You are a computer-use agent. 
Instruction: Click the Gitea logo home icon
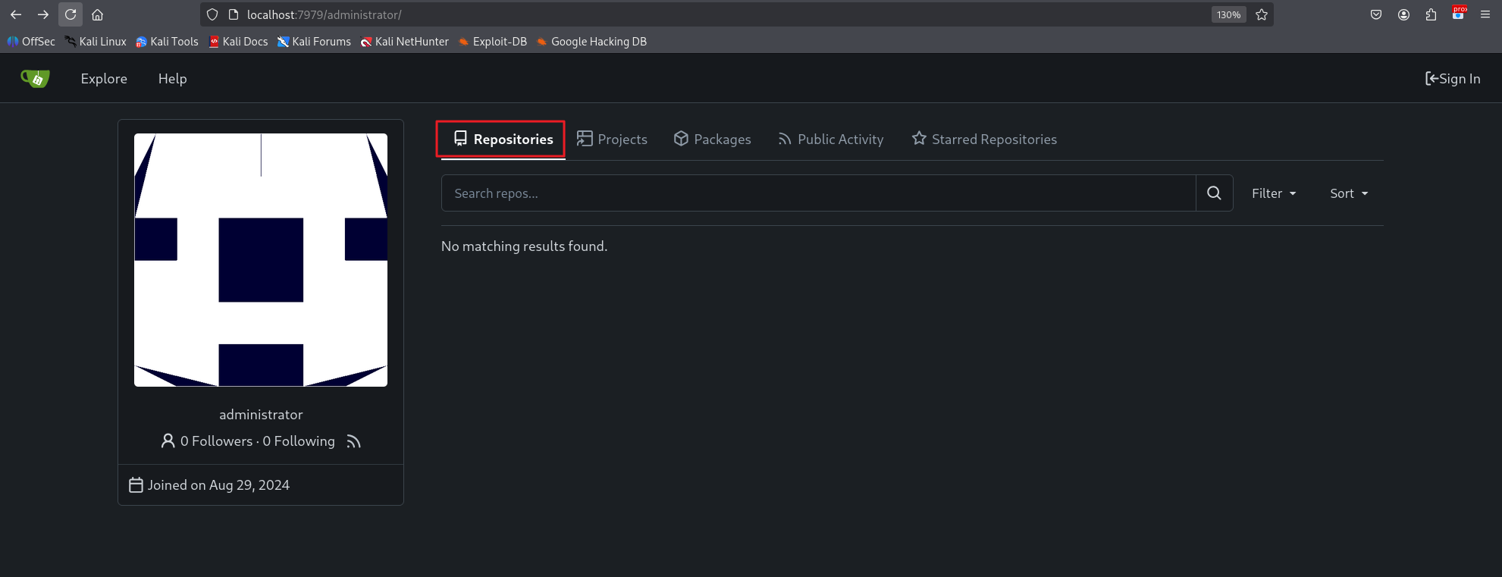pos(35,78)
